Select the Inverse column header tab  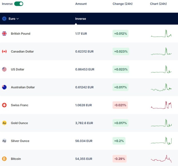click(80, 19)
